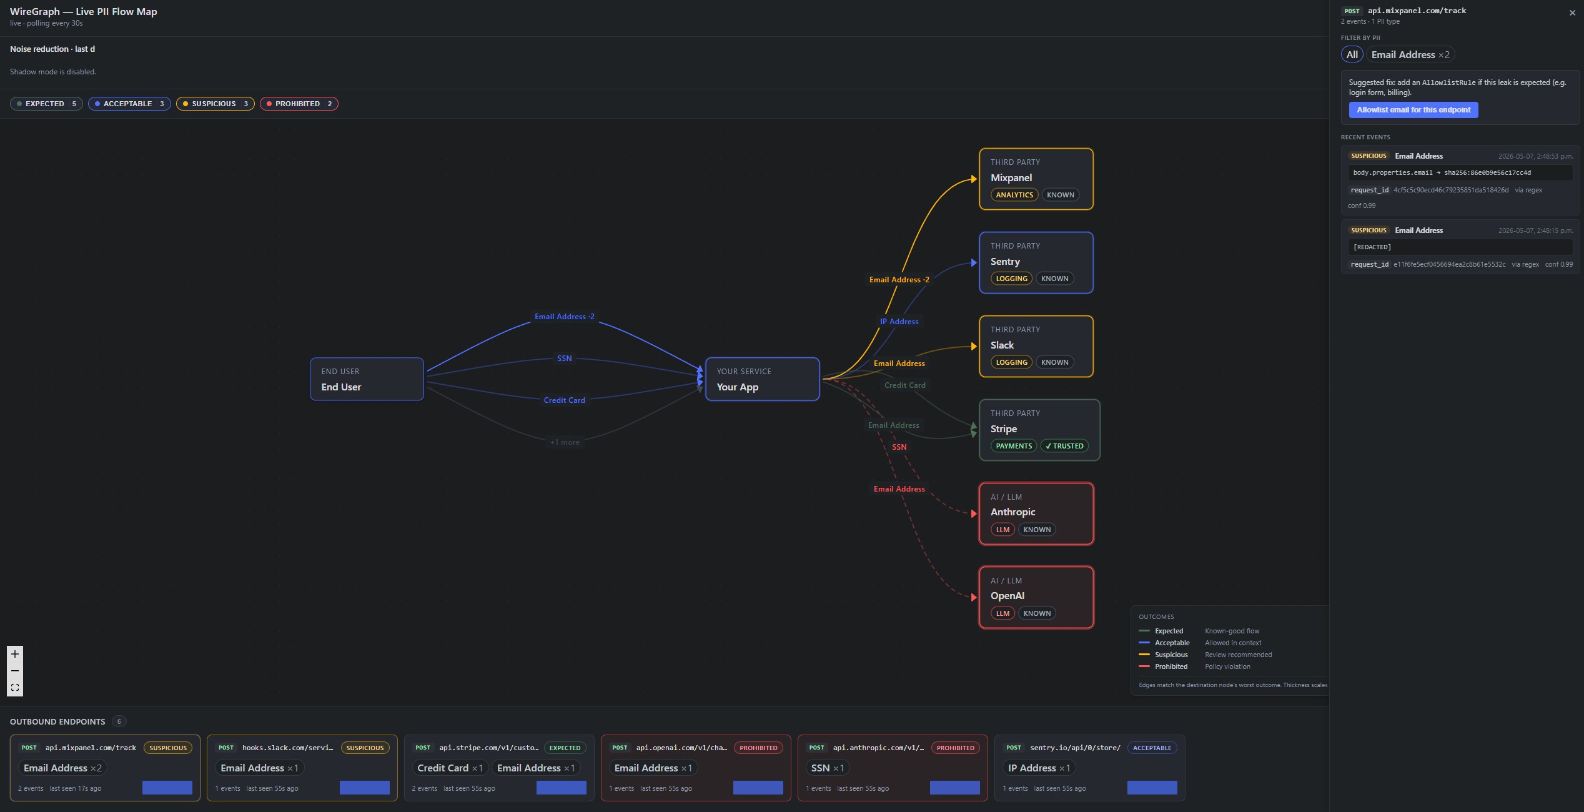Screen dimensions: 1584x812
Task: Open the Stripe third party node
Action: (x=1039, y=430)
